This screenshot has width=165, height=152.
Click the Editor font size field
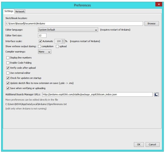pos(42,35)
